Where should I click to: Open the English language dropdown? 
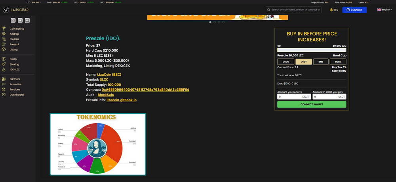point(384,9)
